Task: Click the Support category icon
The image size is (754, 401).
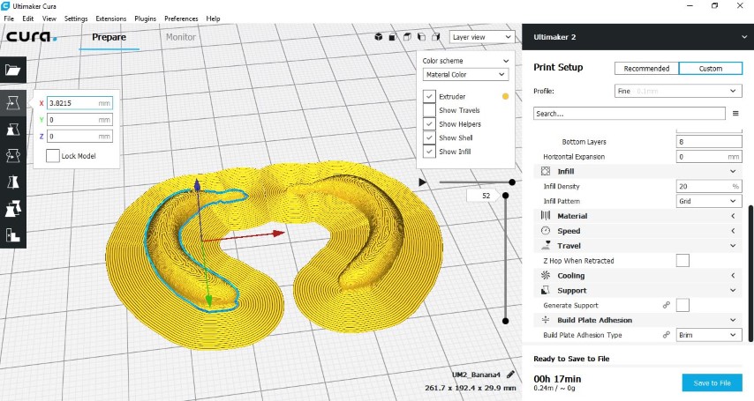Action: 546,290
